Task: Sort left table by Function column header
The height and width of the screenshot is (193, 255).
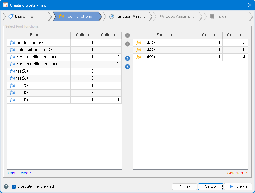Action: [38, 35]
